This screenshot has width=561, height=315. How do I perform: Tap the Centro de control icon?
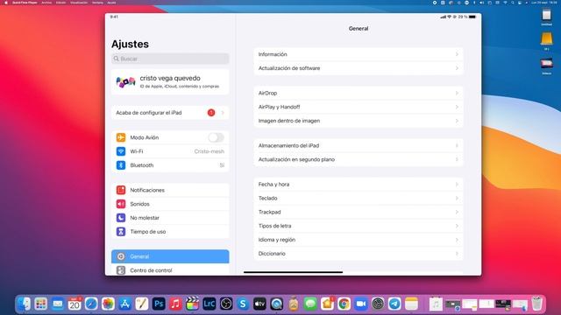pyautogui.click(x=121, y=270)
